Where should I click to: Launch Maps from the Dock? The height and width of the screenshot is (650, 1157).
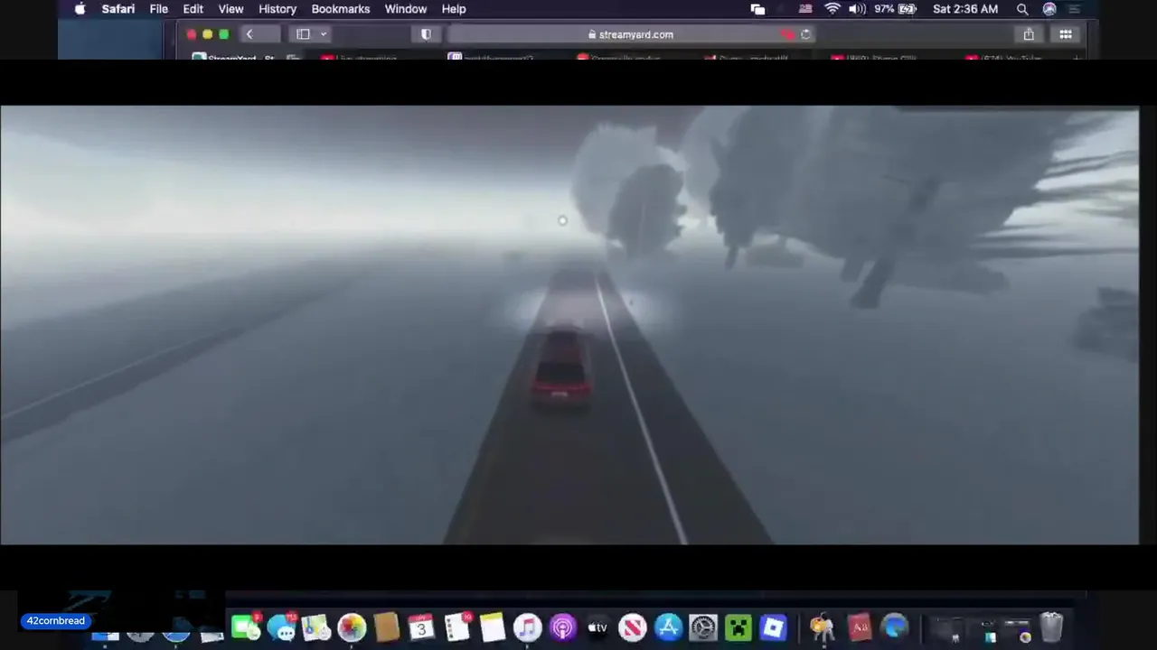(316, 627)
